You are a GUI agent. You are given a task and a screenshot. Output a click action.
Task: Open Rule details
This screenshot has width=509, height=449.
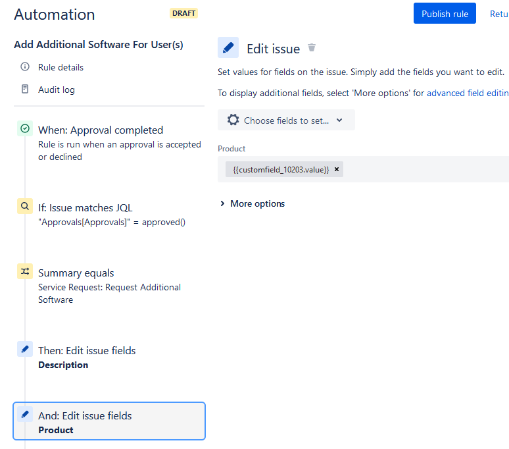(x=61, y=67)
